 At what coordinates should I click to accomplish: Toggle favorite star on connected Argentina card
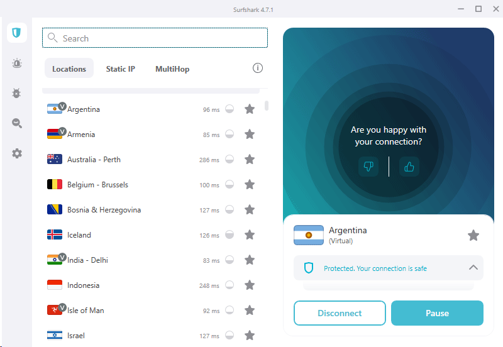[x=473, y=235]
